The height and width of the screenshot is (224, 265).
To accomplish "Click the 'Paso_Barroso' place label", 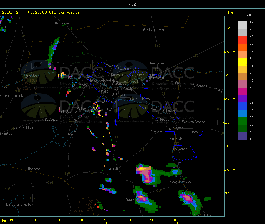I will pos(180,182).
